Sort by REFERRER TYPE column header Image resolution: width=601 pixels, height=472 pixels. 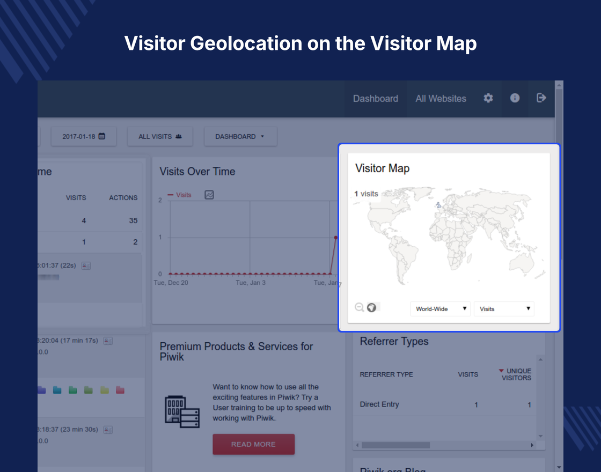(386, 374)
